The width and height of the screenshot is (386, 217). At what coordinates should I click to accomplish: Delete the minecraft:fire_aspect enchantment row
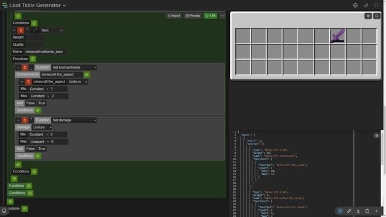28,82
